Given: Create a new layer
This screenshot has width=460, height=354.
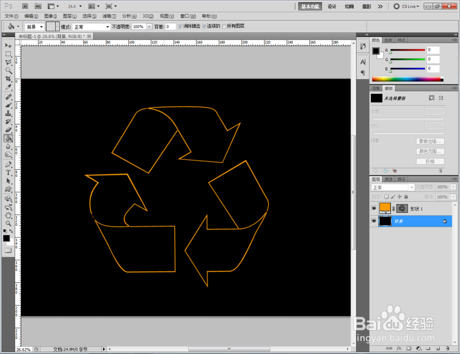Looking at the screenshot, I should click(438, 348).
